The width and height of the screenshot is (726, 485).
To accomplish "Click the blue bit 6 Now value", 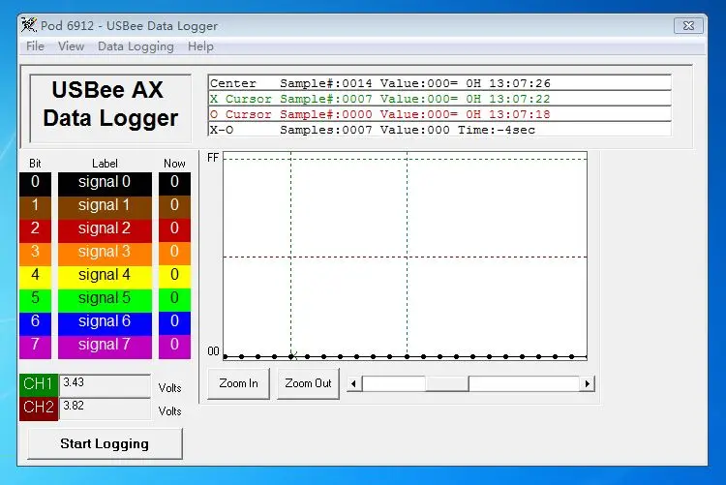I will pyautogui.click(x=174, y=323).
